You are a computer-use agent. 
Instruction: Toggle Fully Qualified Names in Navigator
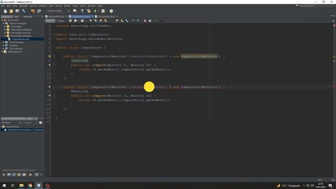click(x=30, y=175)
